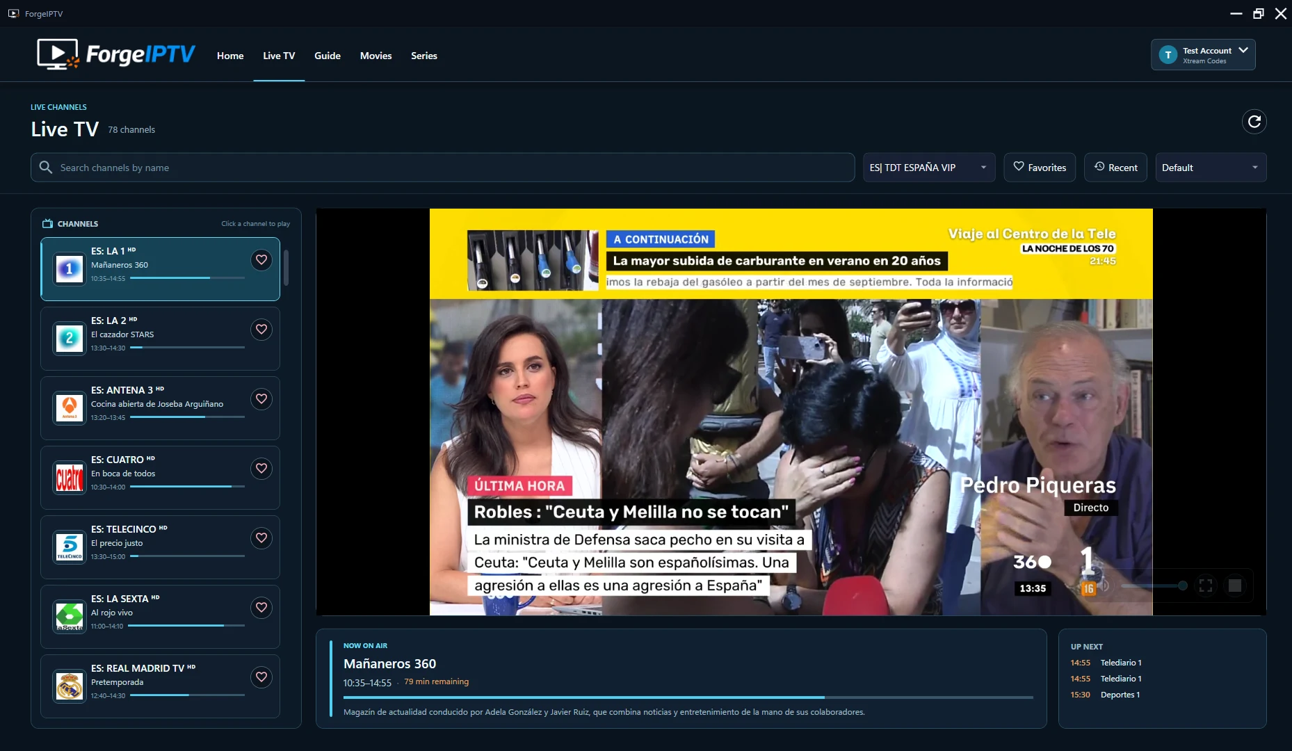Click the Telecinco channel logo
This screenshot has height=751, width=1292.
click(x=69, y=547)
